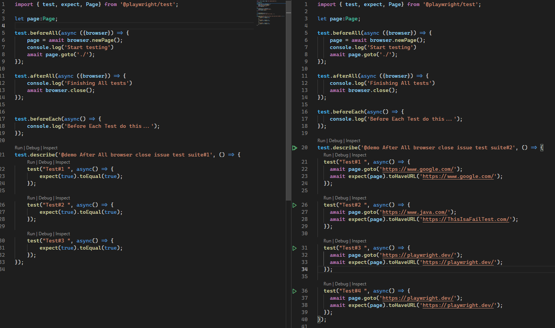Screen dimensions: 555x328
Task: Click Debug above the suite#2 describe block
Action: (336, 141)
